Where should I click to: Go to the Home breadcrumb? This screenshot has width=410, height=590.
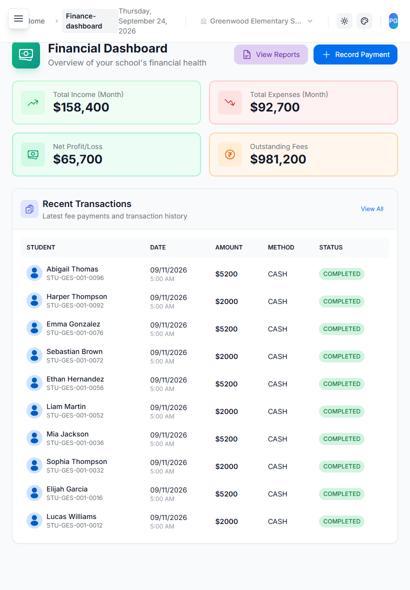37,21
